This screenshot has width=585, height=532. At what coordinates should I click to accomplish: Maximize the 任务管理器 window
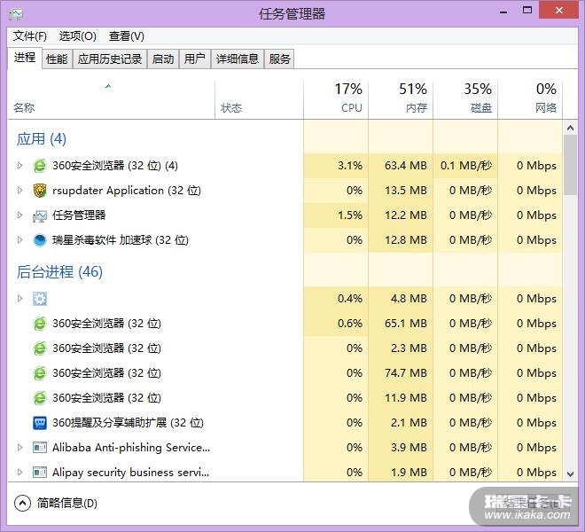coord(527,11)
